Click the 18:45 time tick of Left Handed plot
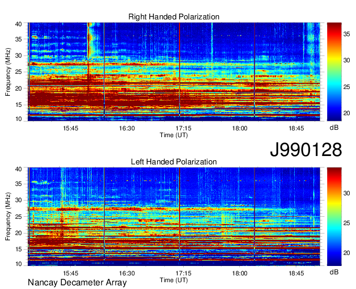The height and width of the screenshot is (289, 356). [x=296, y=273]
